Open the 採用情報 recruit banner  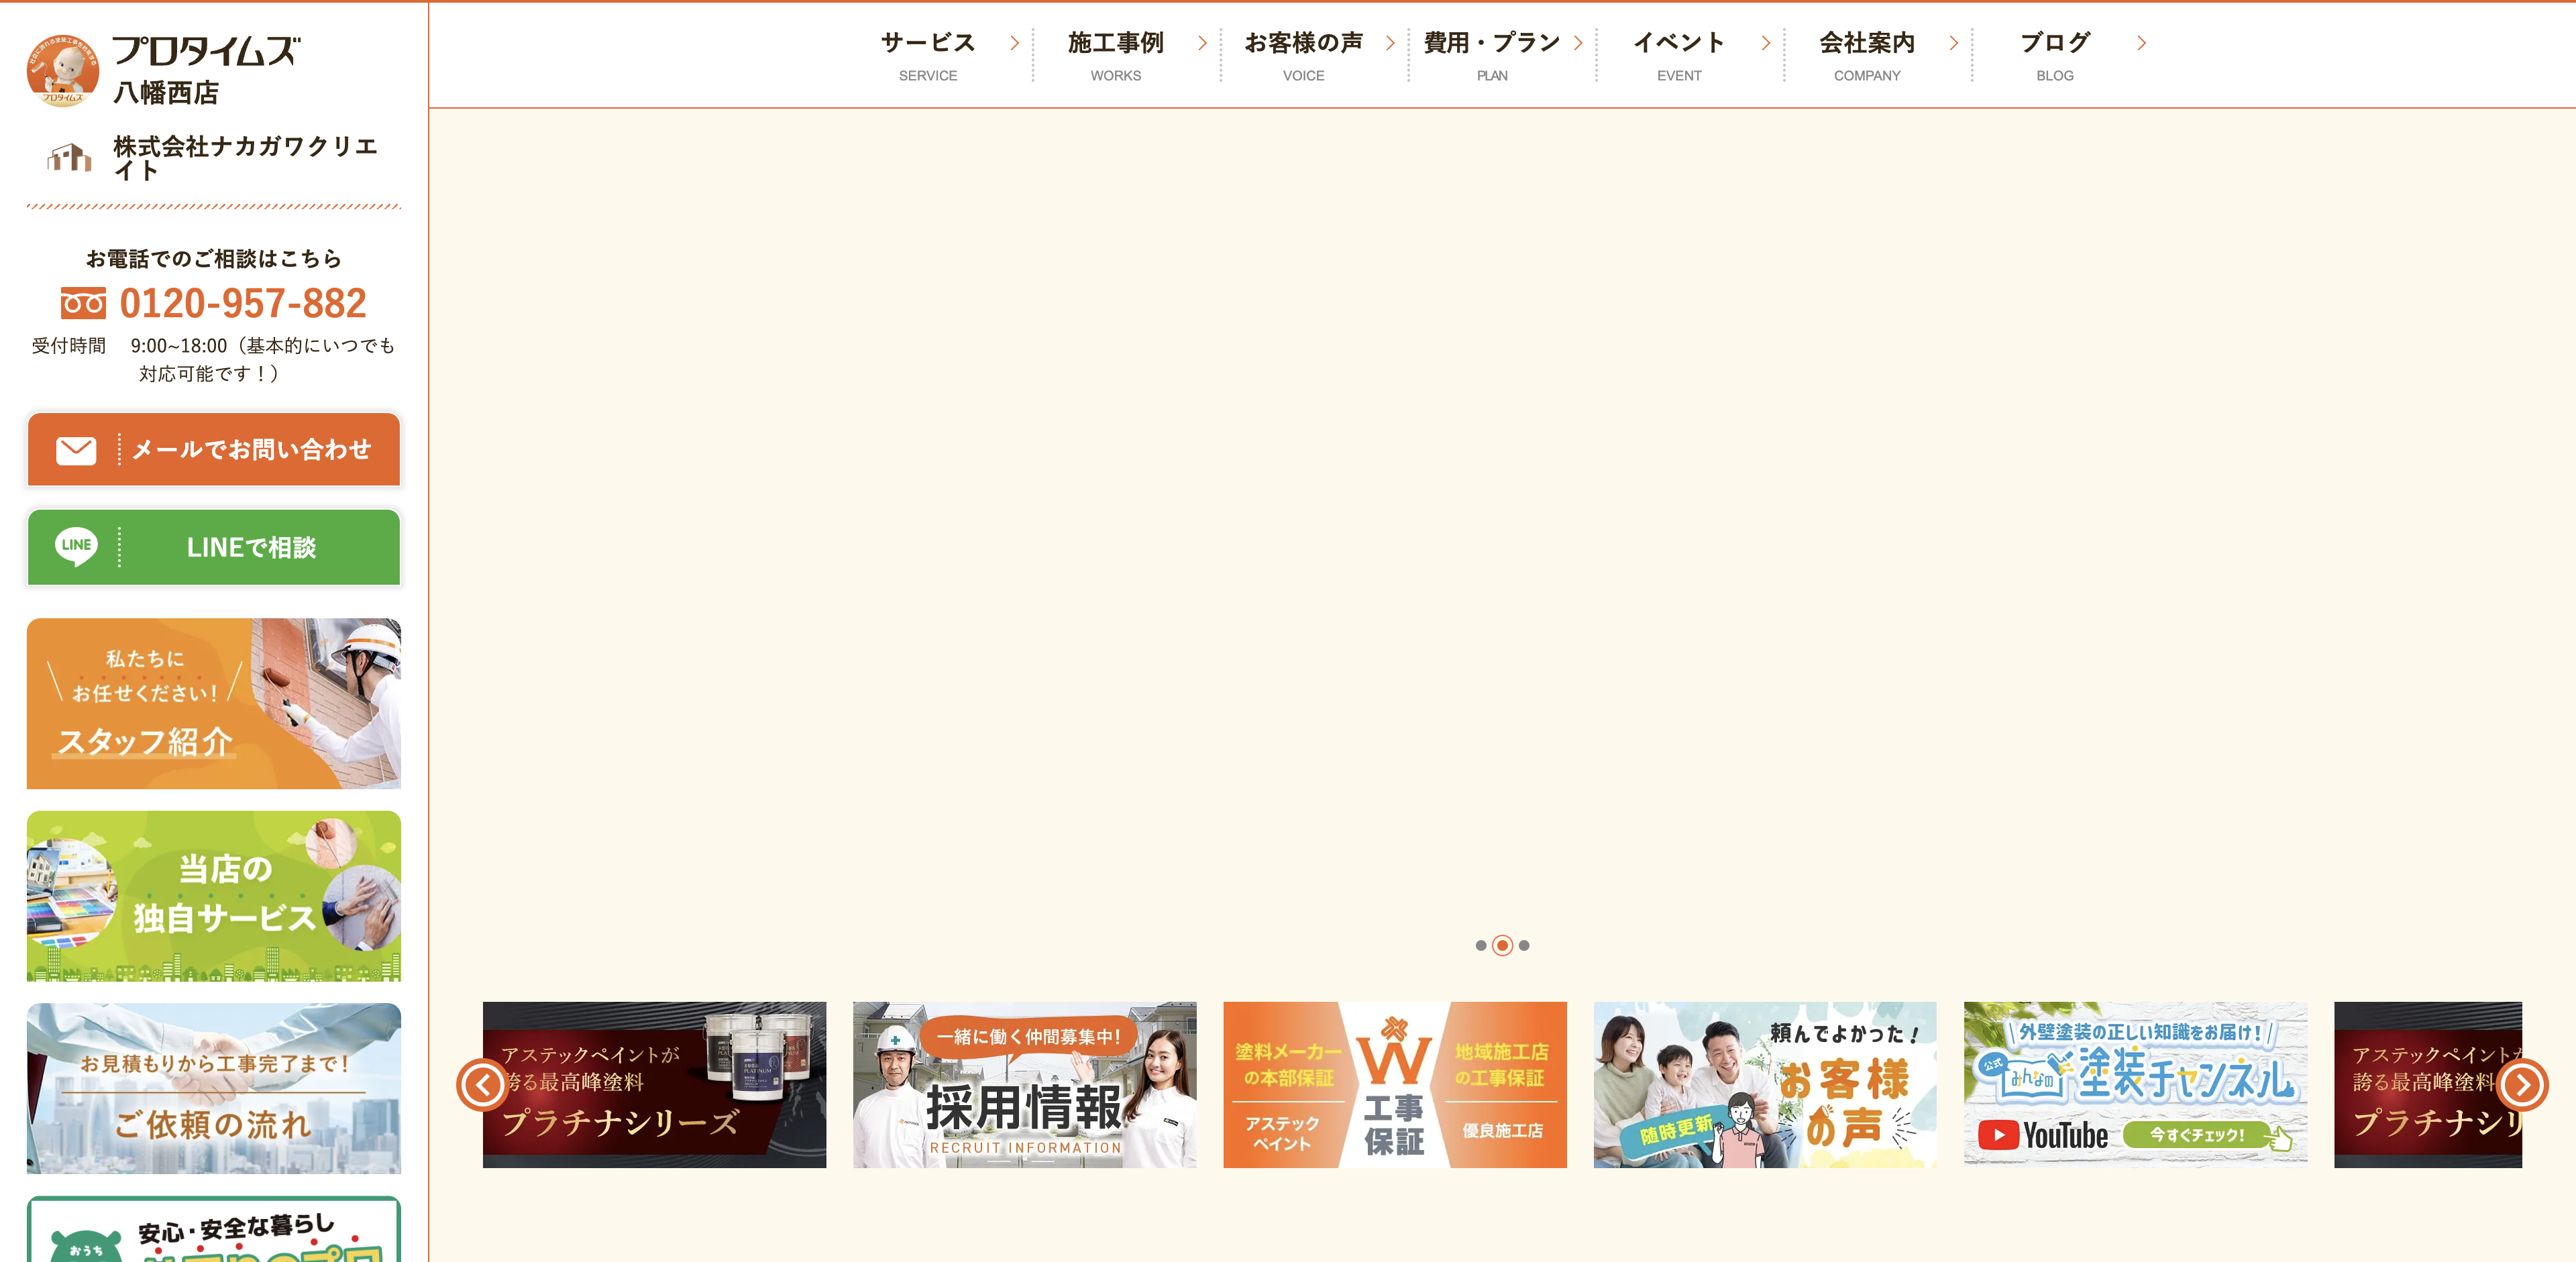1025,1085
